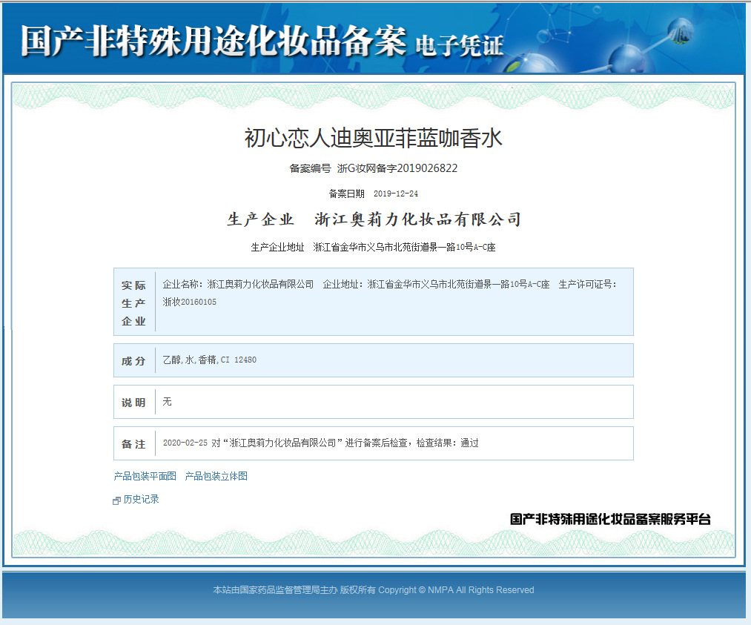Select the filing number 浙G妆网备字2019026822
The width and height of the screenshot is (751, 625).
click(x=397, y=168)
